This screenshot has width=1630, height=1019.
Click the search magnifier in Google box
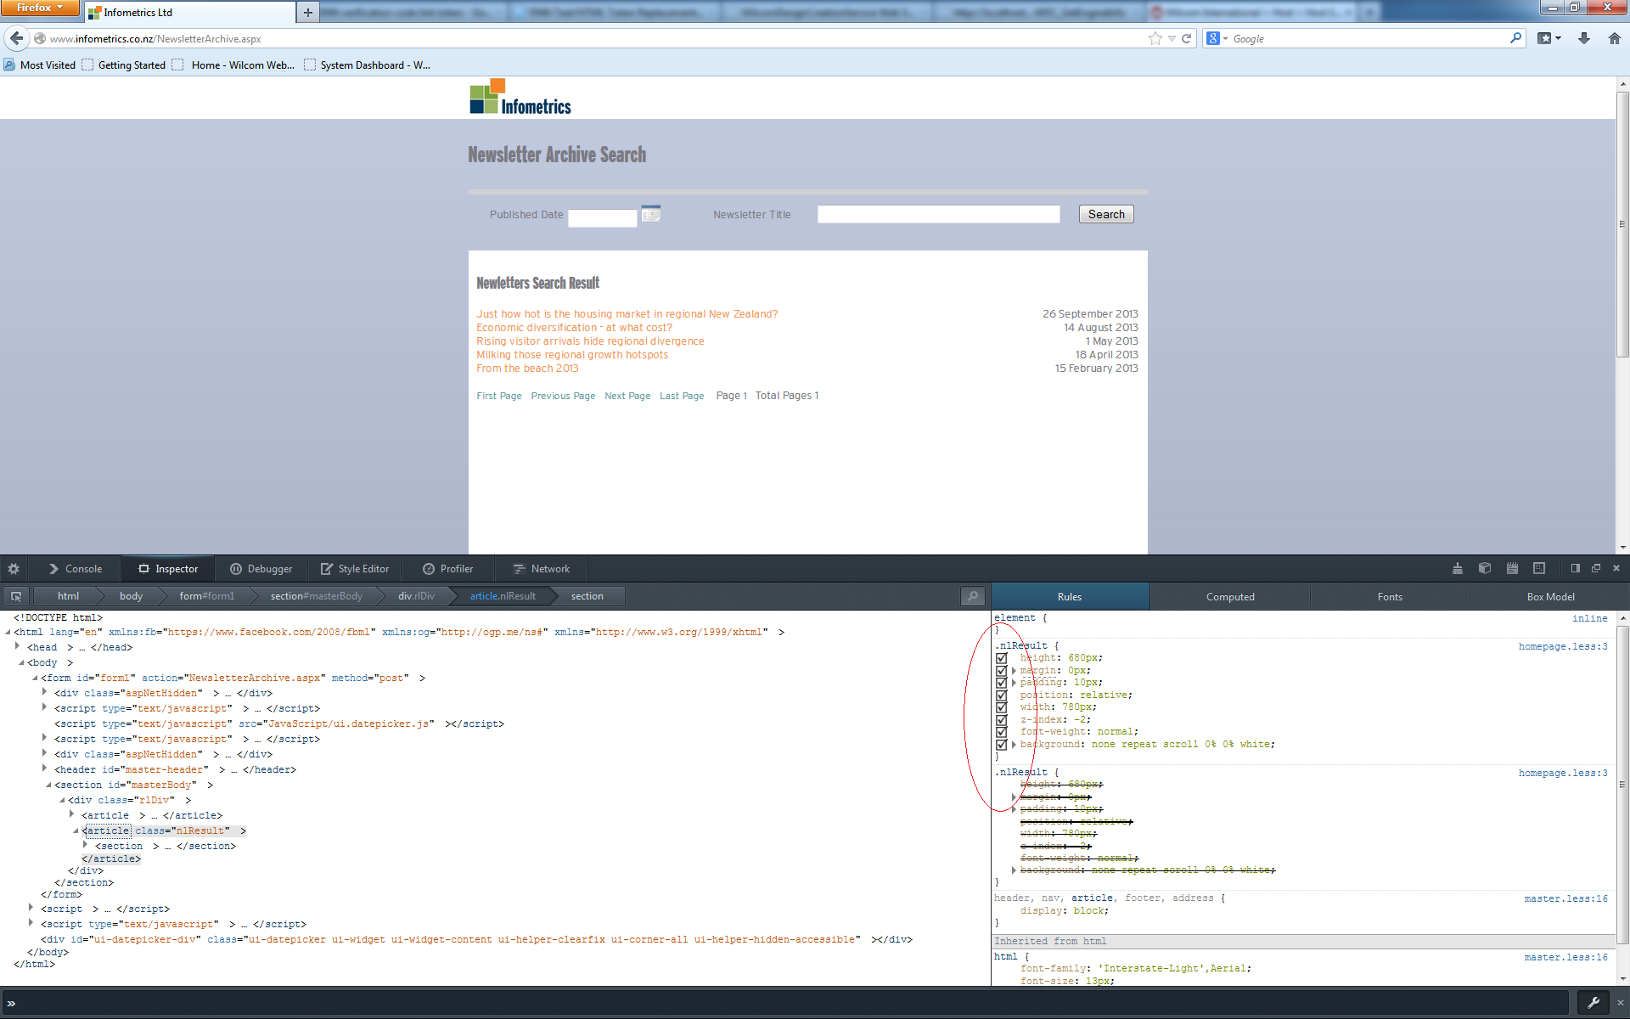coord(1516,38)
